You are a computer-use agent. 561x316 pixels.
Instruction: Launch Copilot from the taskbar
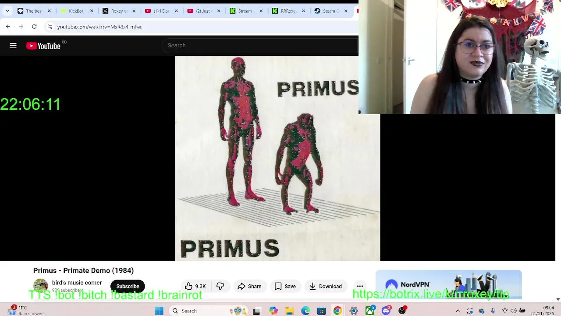tap(273, 311)
